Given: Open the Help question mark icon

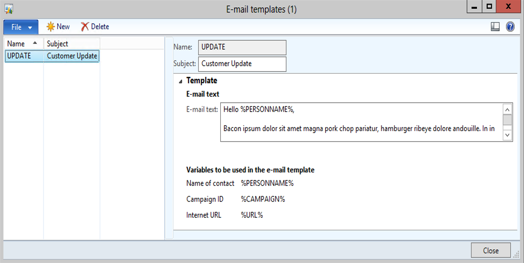Looking at the screenshot, I should point(510,27).
